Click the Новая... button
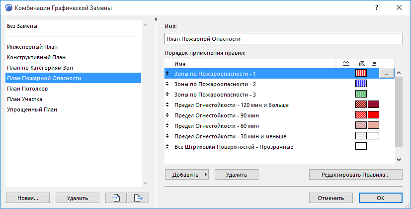This screenshot has height=209, width=411. point(27,198)
